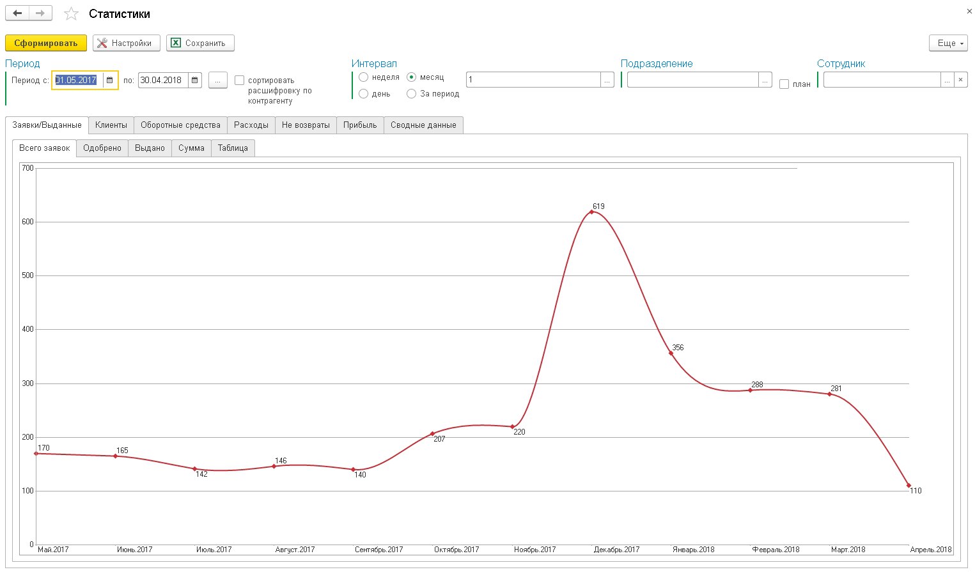Add page to favorites with the star
Screen dimensions: 975x572
pyautogui.click(x=72, y=14)
